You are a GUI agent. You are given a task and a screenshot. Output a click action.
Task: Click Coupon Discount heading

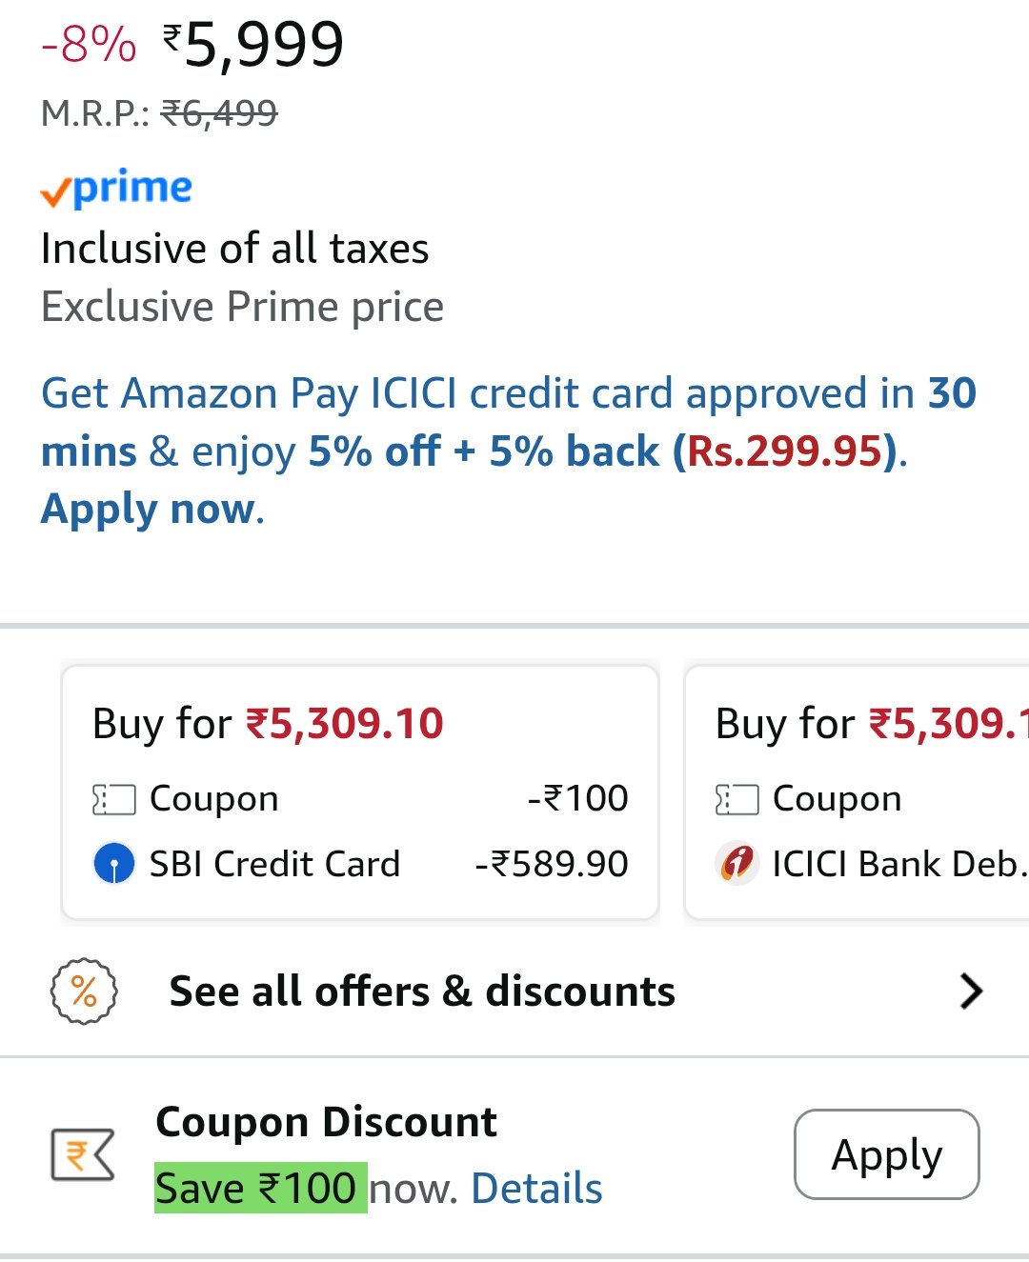(326, 1122)
